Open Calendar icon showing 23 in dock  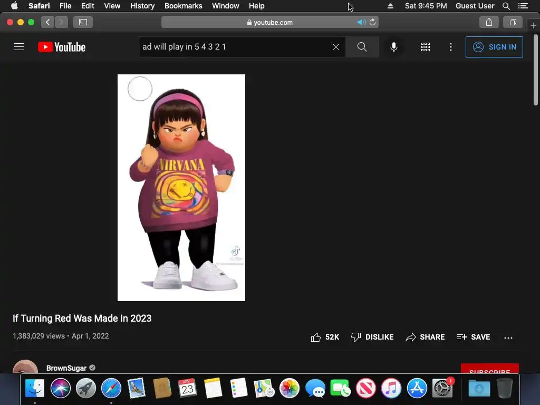188,388
